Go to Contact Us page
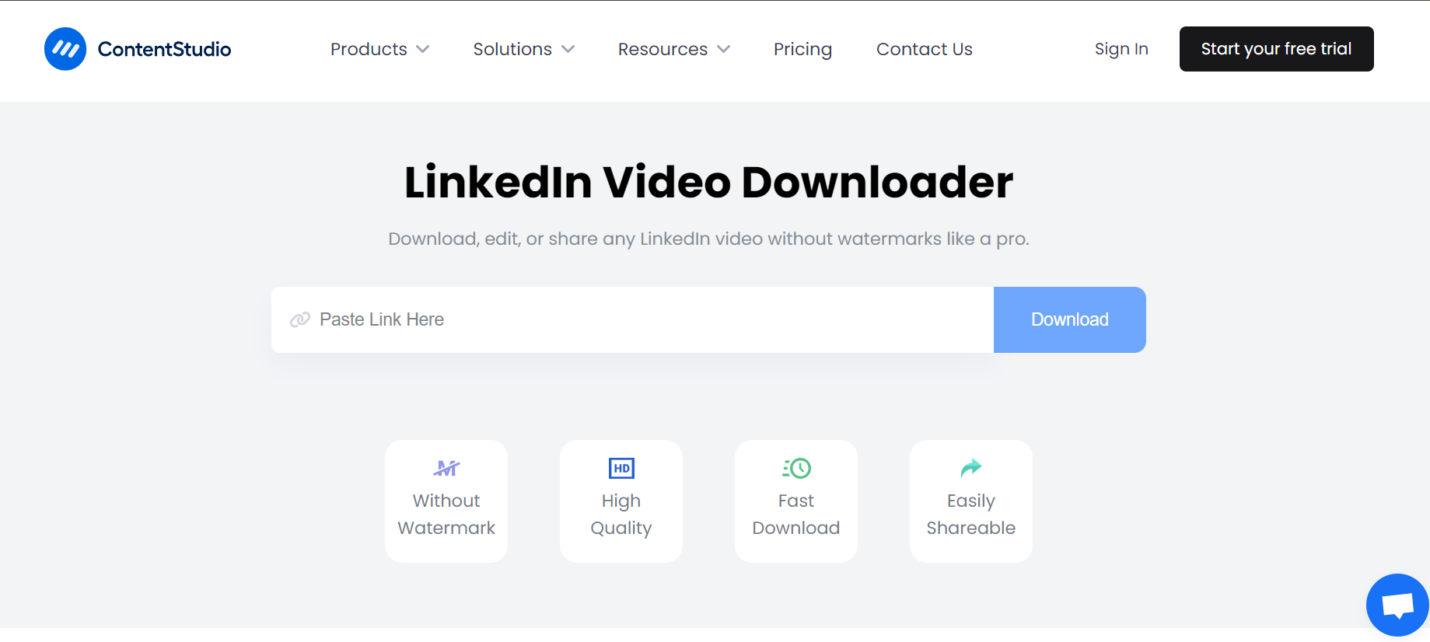The width and height of the screenshot is (1430, 642). tap(924, 49)
